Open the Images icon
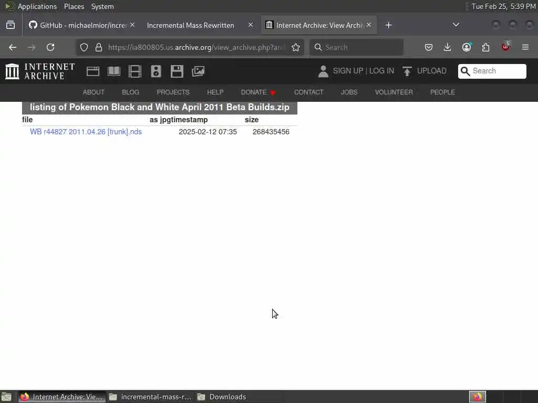 click(x=198, y=71)
